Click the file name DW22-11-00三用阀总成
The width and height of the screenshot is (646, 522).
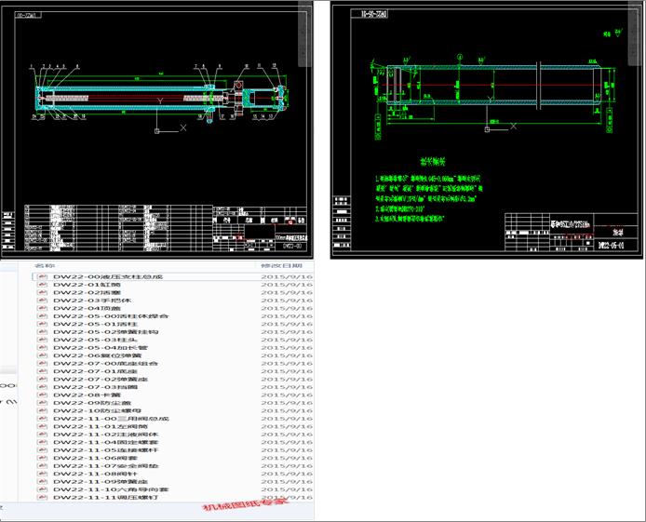(x=111, y=419)
